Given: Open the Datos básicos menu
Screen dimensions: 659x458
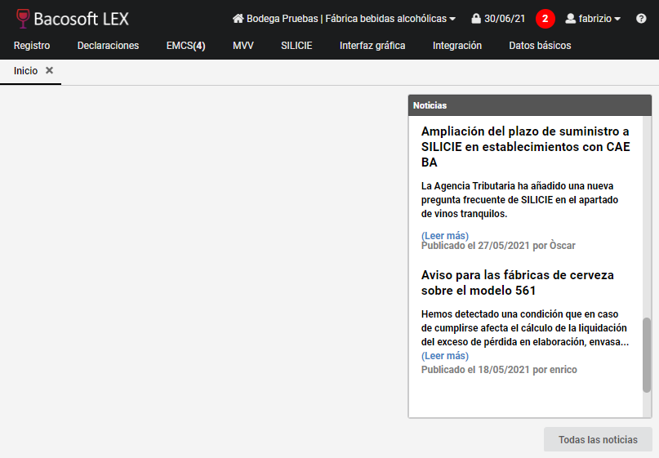Looking at the screenshot, I should click(x=540, y=46).
